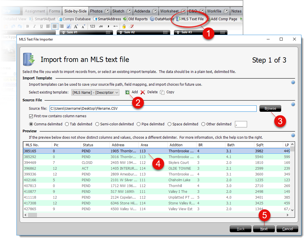Click the Add template icon
Viewport: 304px width, 238px height.
click(127, 92)
